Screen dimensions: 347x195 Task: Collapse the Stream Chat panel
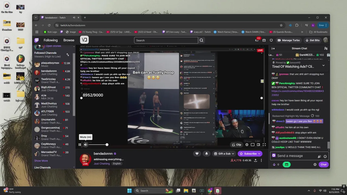click(x=273, y=48)
